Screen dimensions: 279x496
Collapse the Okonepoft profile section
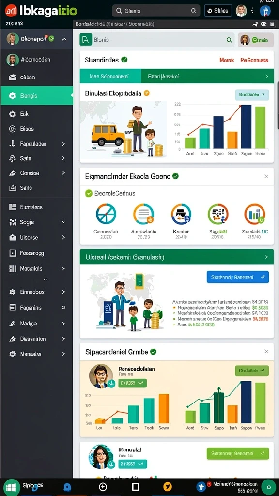coord(64,39)
